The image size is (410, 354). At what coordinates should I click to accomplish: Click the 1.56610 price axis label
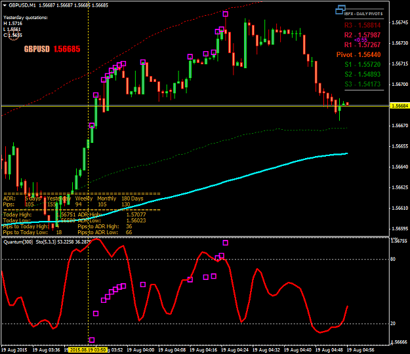pos(400,208)
